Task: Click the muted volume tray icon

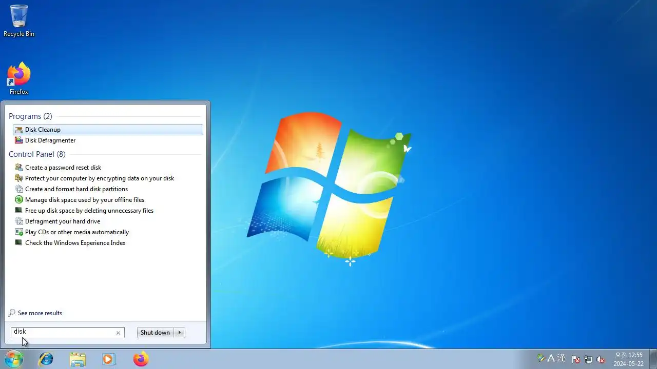Action: tap(601, 359)
